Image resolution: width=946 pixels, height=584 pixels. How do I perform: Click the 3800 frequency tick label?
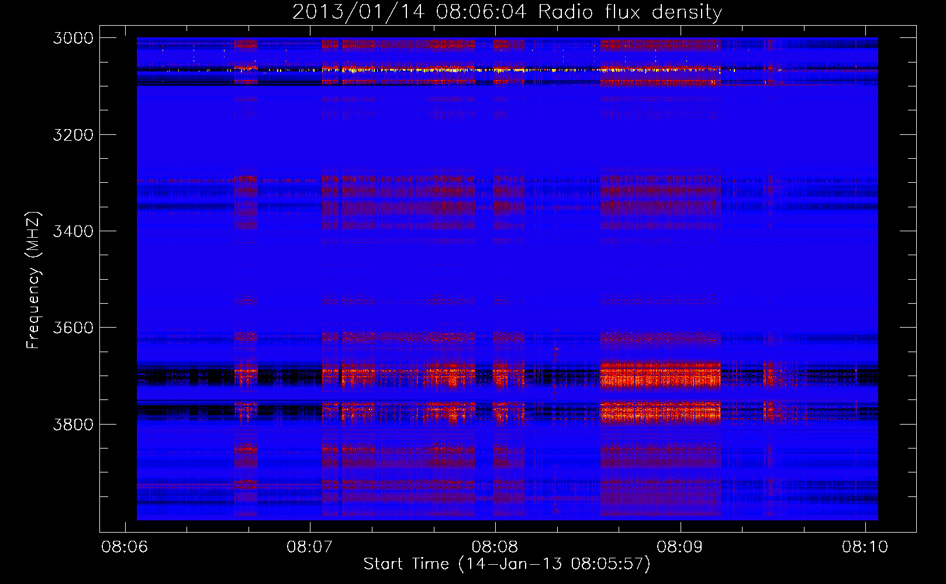point(73,425)
